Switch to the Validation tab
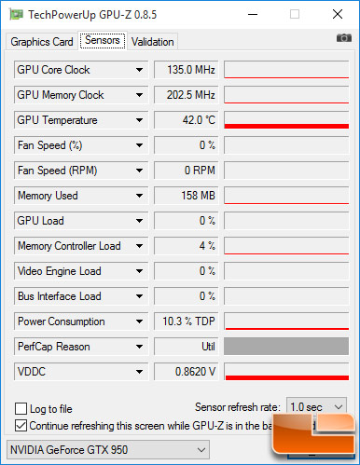360x465 pixels. click(x=152, y=42)
